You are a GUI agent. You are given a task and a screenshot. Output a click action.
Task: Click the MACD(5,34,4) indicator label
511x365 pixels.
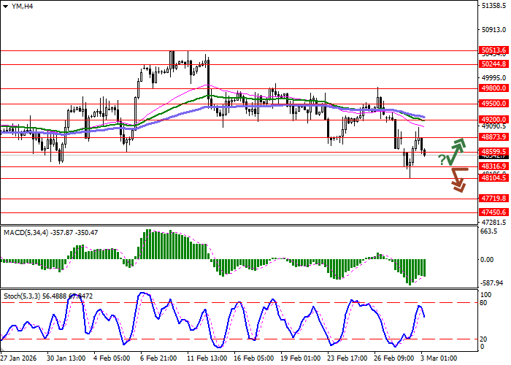29,232
